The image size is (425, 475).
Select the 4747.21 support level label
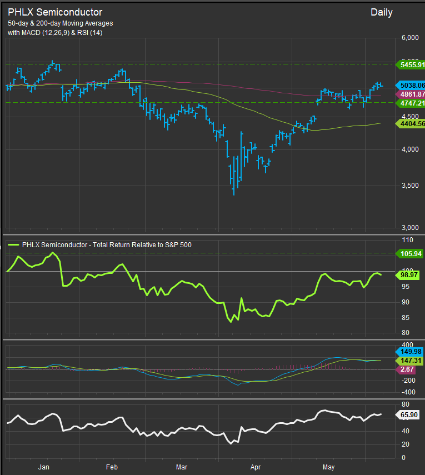point(411,103)
